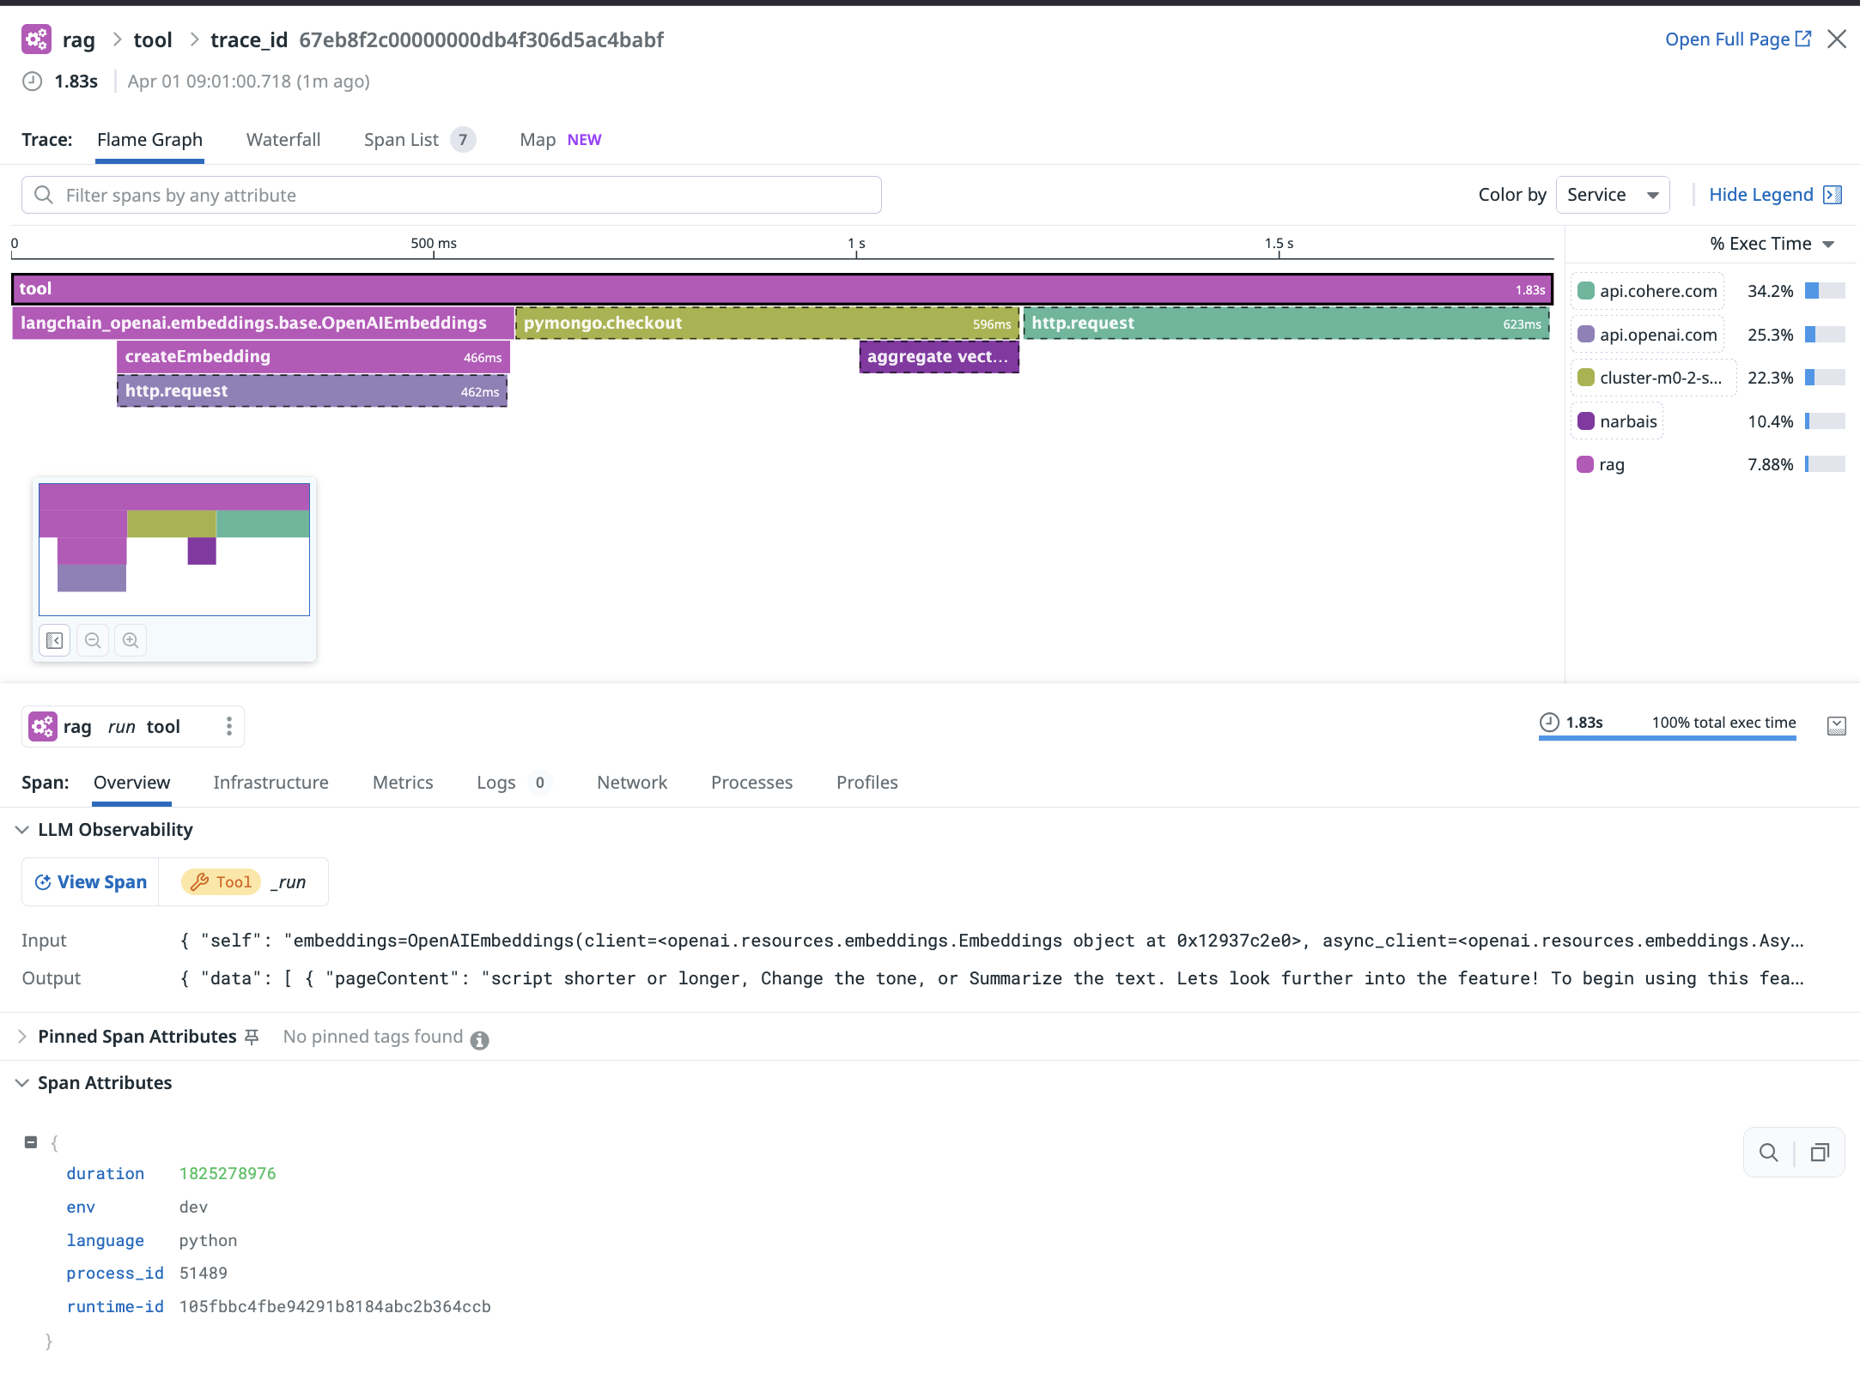Click search icon in span attributes
The image size is (1860, 1380).
tap(1768, 1153)
